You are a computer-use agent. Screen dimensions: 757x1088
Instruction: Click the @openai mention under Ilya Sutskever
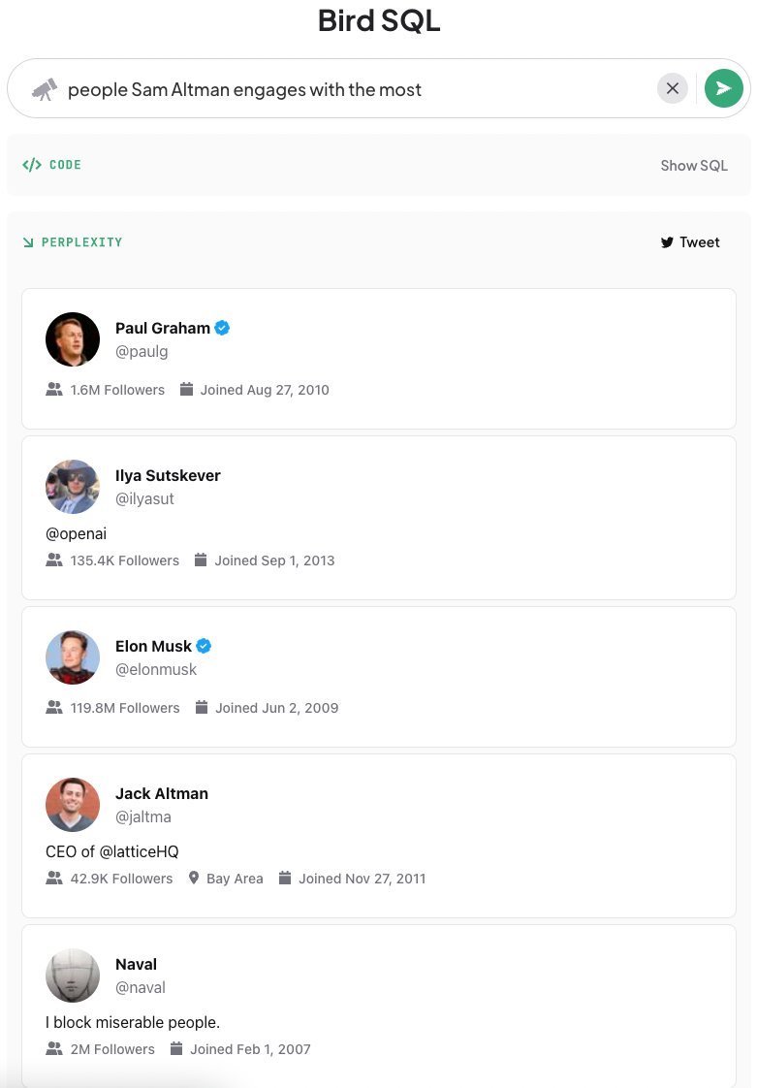click(x=77, y=533)
